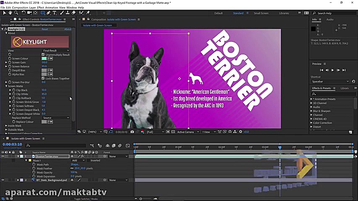Open the Active Camera dropdown
Image resolution: width=358 pixels, height=201 pixels.
tap(188, 132)
